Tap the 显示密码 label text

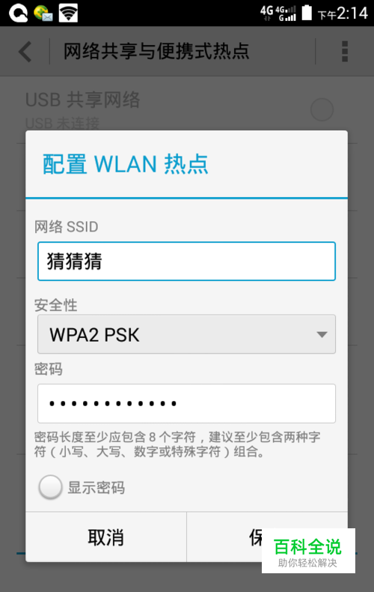pos(96,487)
